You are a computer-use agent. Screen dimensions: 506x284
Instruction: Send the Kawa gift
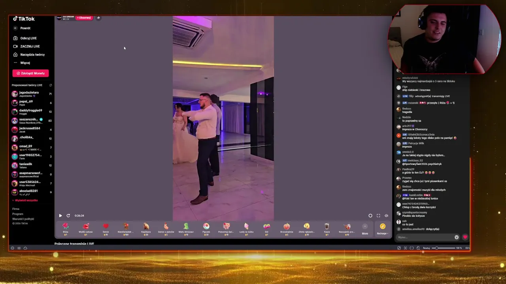click(x=327, y=229)
